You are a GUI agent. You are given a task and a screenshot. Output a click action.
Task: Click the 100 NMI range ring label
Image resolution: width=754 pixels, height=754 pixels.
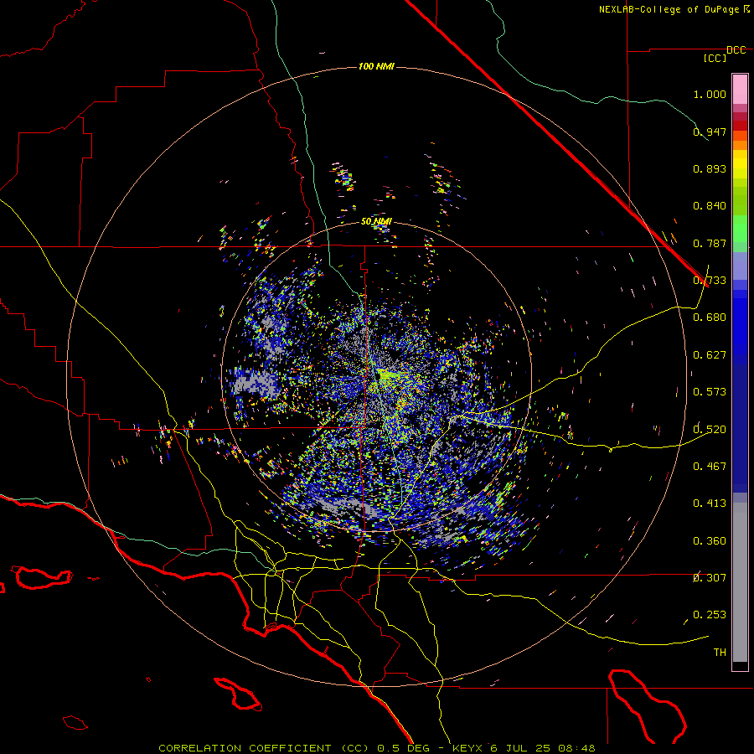(x=376, y=66)
